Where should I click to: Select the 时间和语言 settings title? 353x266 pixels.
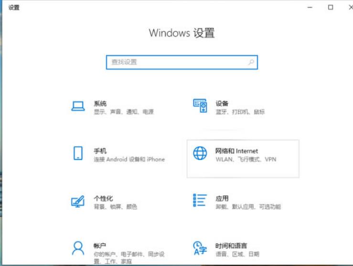tap(231, 246)
